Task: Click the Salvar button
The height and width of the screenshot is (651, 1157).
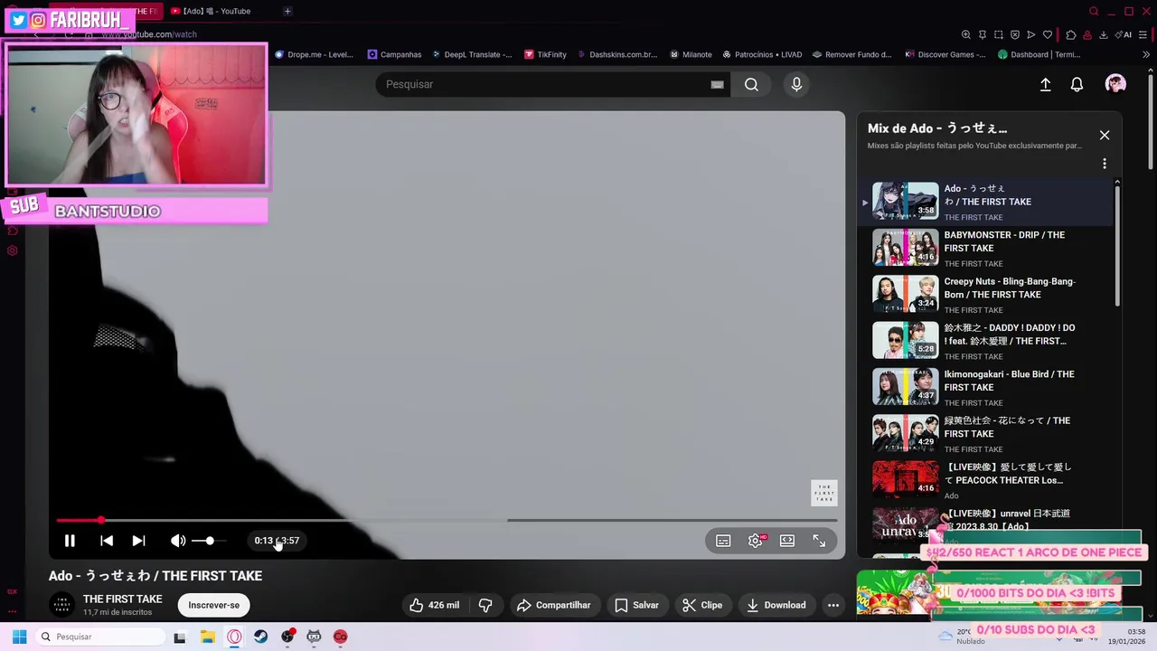Action: click(x=636, y=605)
